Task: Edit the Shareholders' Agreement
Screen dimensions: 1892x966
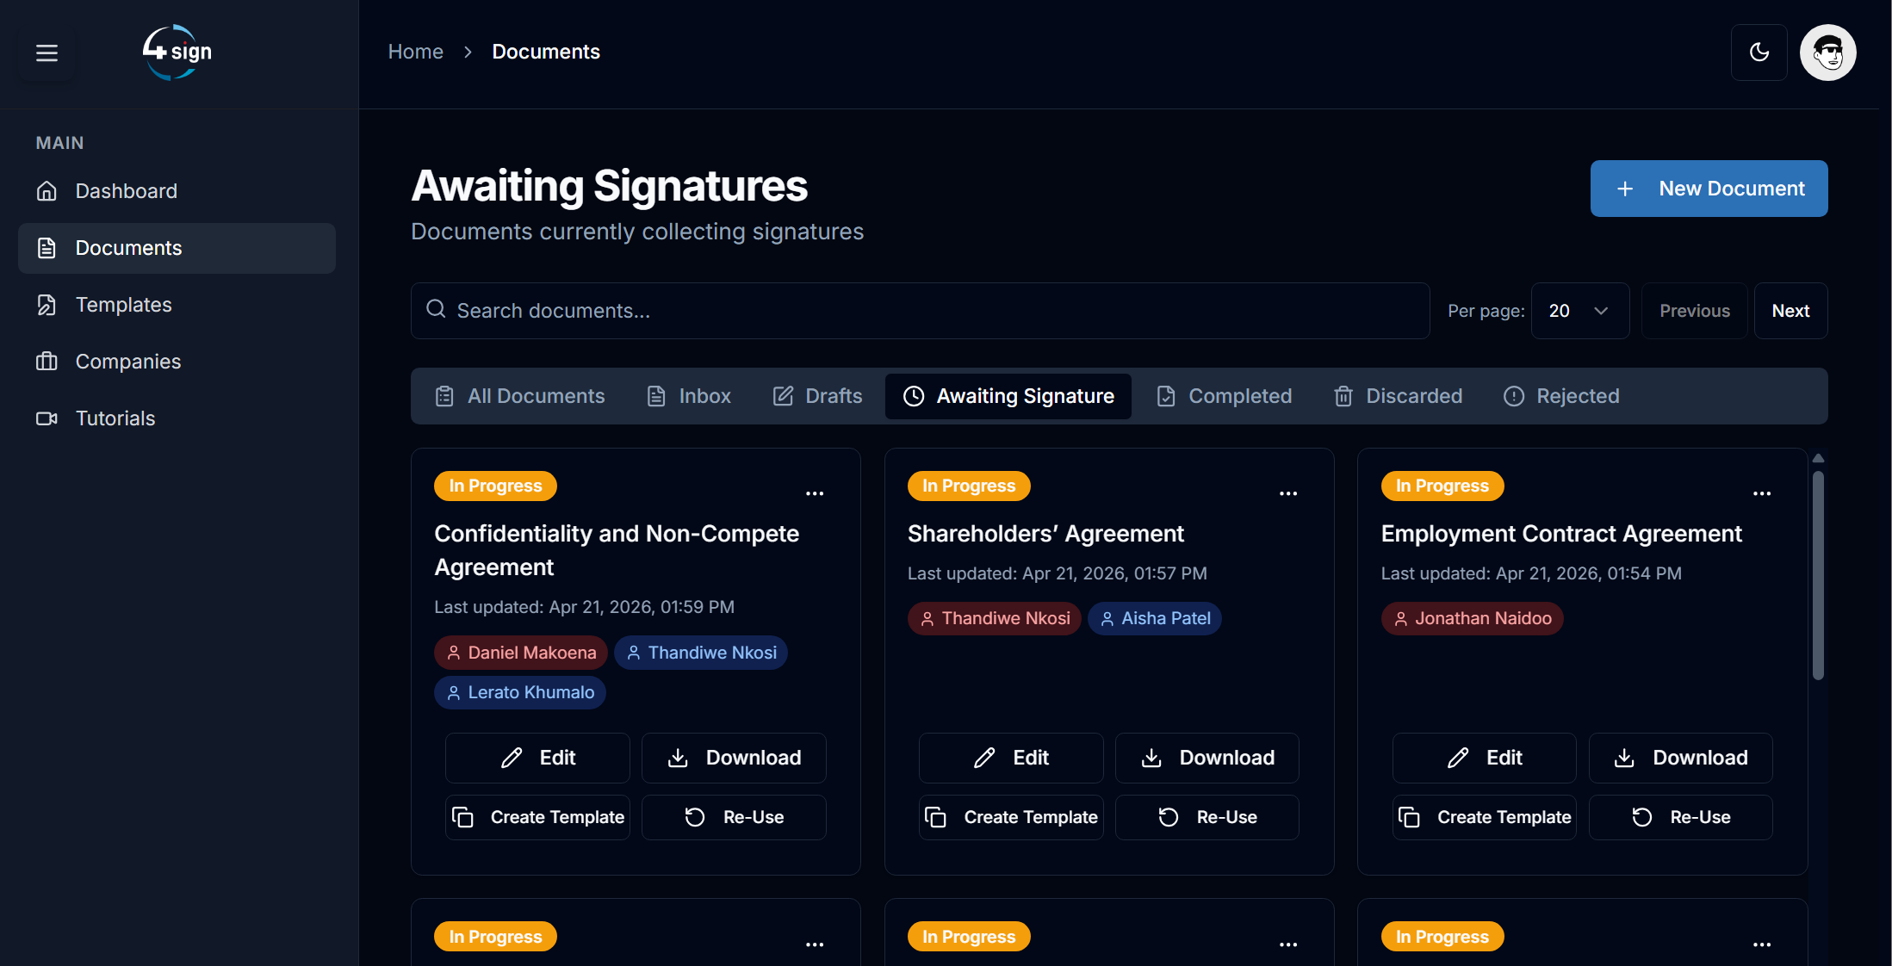Action: [x=1011, y=758]
